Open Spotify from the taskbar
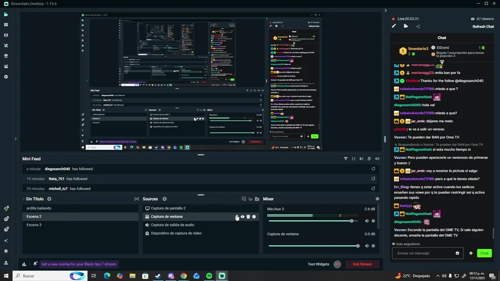 (209, 276)
